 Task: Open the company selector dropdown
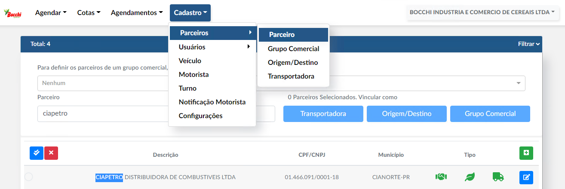482,12
